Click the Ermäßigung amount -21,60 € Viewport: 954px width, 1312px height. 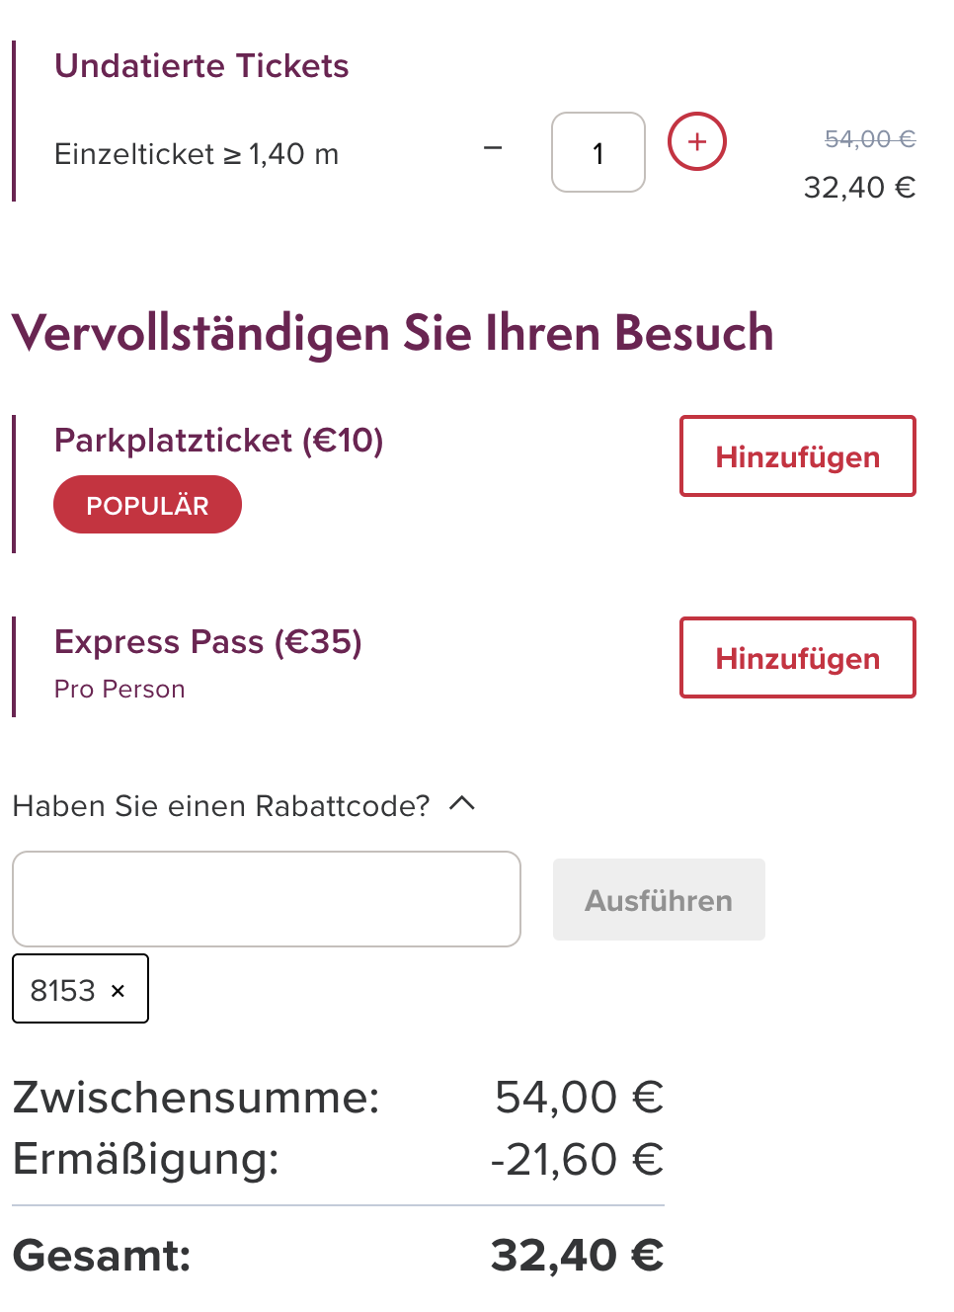577,1159
